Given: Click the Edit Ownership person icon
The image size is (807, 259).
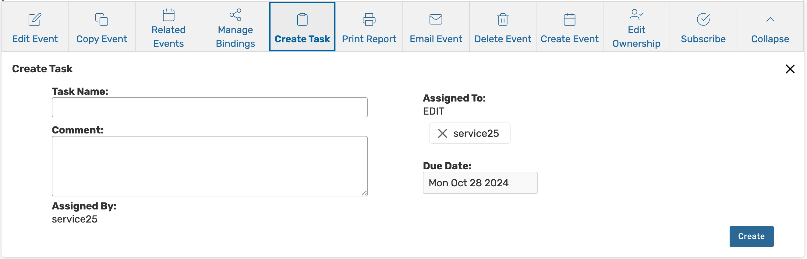Looking at the screenshot, I should point(636,15).
